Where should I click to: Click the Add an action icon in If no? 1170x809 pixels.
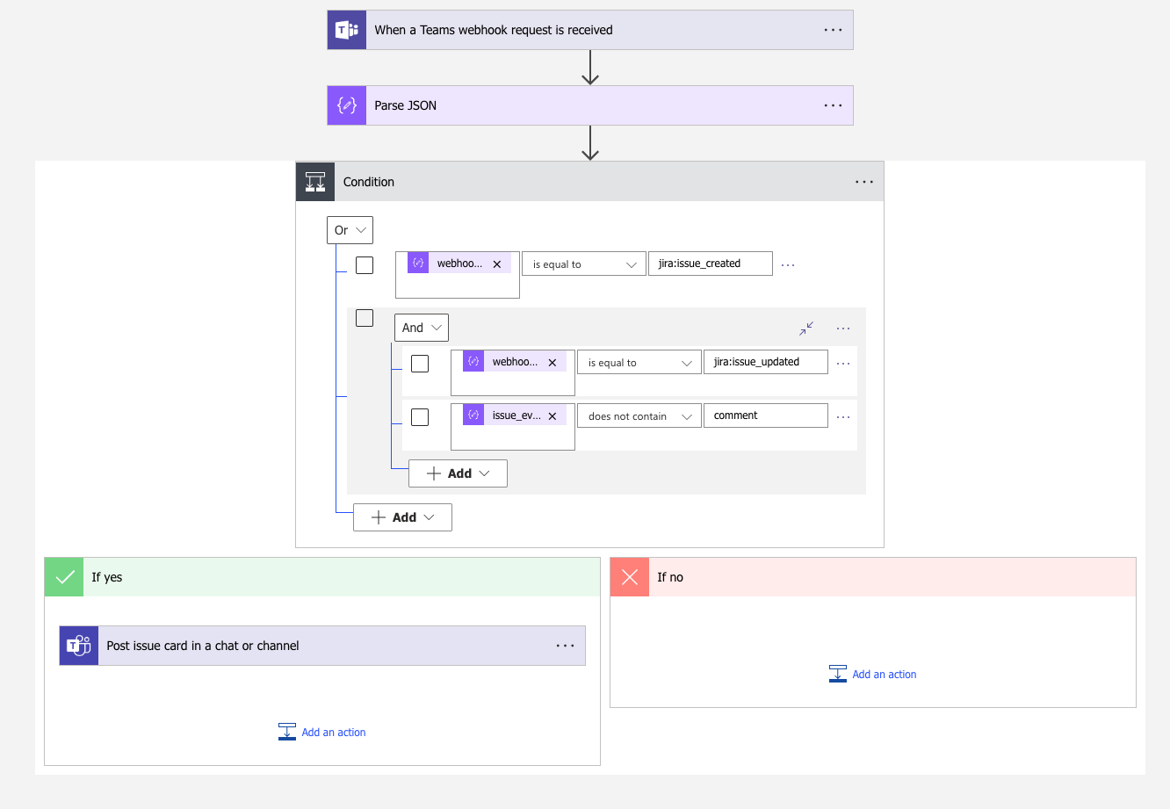[839, 673]
